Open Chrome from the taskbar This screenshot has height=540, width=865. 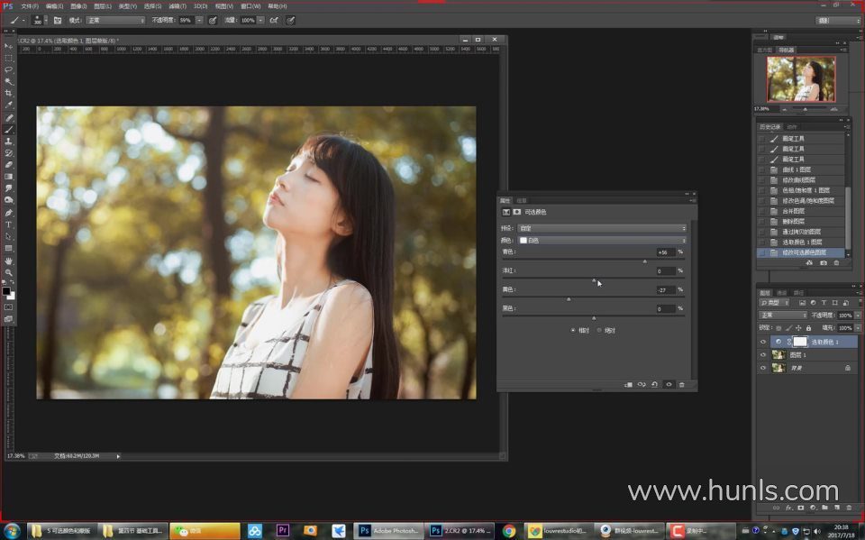click(x=508, y=531)
